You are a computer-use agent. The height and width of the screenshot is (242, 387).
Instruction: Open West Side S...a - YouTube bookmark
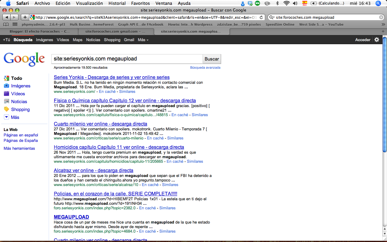(321, 25)
